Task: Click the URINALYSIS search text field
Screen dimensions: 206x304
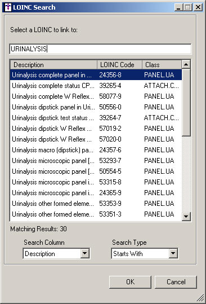Action: [100, 49]
